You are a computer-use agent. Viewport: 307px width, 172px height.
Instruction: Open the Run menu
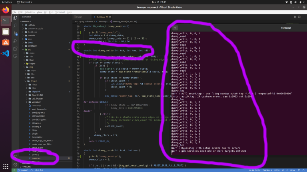point(51,12)
